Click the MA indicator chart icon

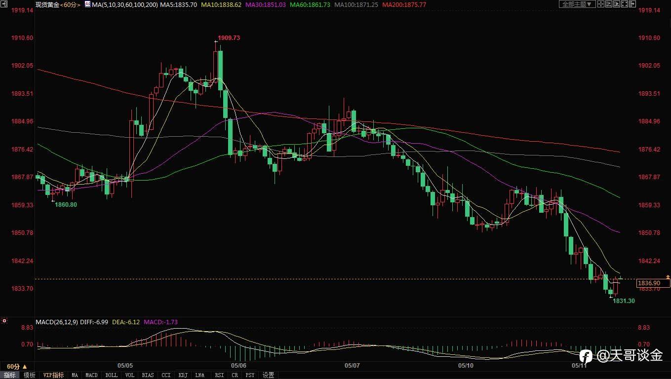point(87,4)
